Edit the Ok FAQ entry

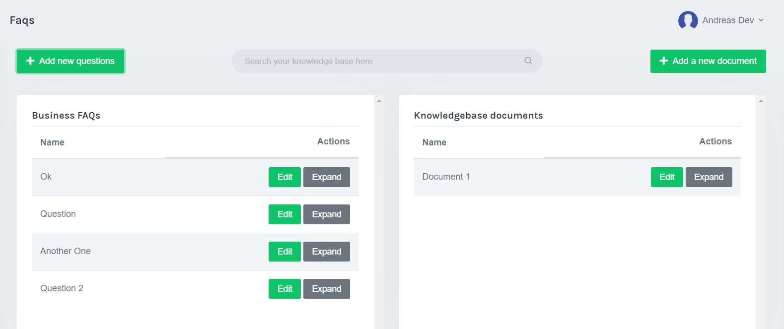pos(285,177)
